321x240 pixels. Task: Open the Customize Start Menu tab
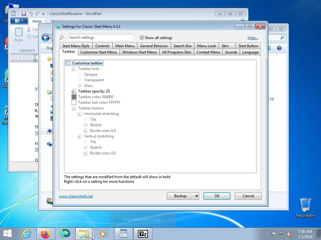99,52
